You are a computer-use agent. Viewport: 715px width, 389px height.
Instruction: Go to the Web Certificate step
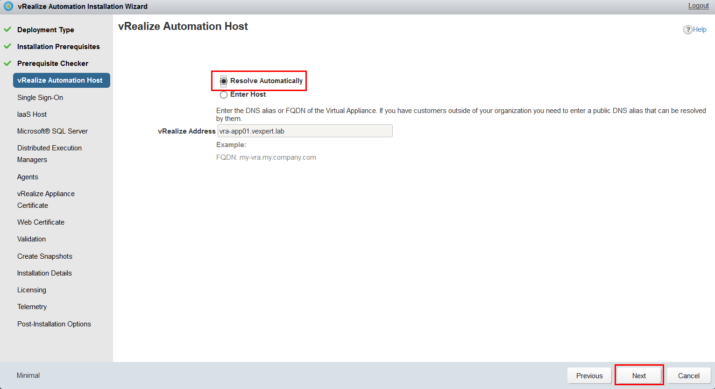point(41,222)
